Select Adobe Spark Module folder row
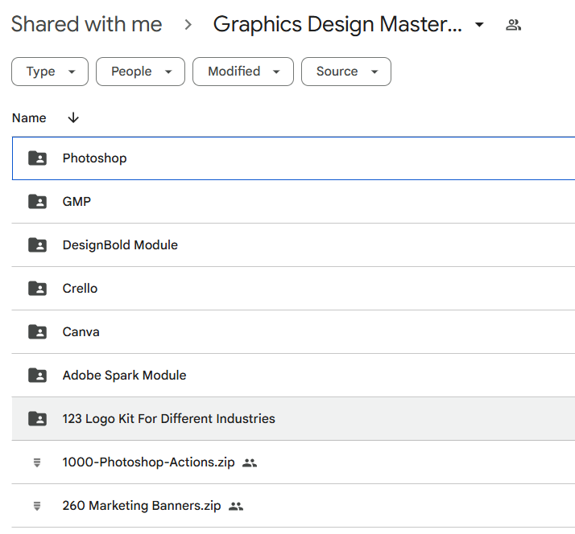 [x=293, y=376]
